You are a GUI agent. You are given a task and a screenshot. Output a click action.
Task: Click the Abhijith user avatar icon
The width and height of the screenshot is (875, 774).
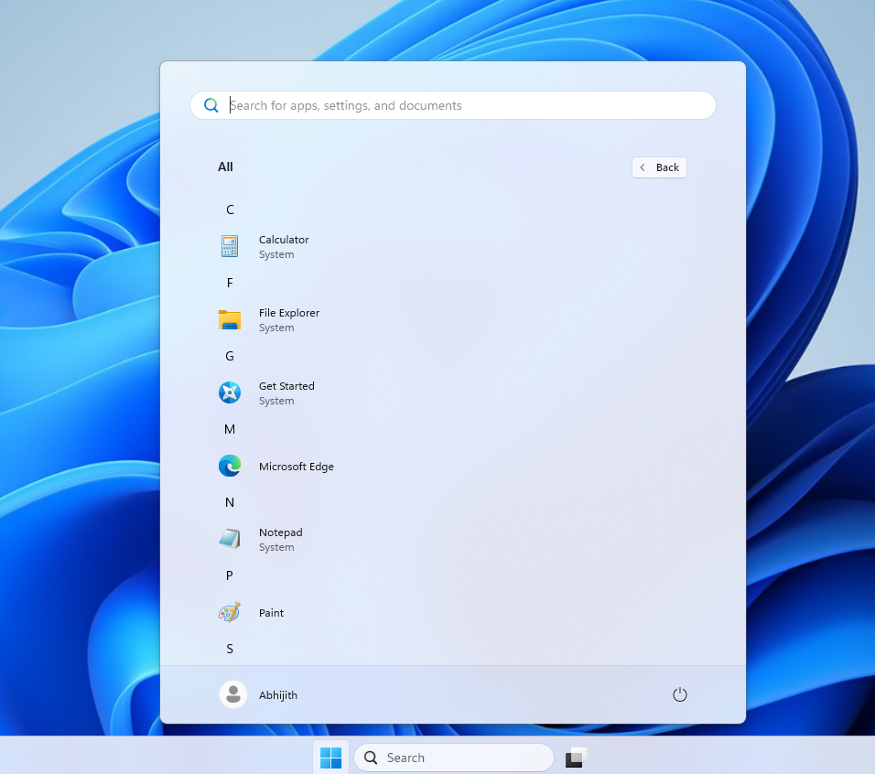tap(233, 694)
